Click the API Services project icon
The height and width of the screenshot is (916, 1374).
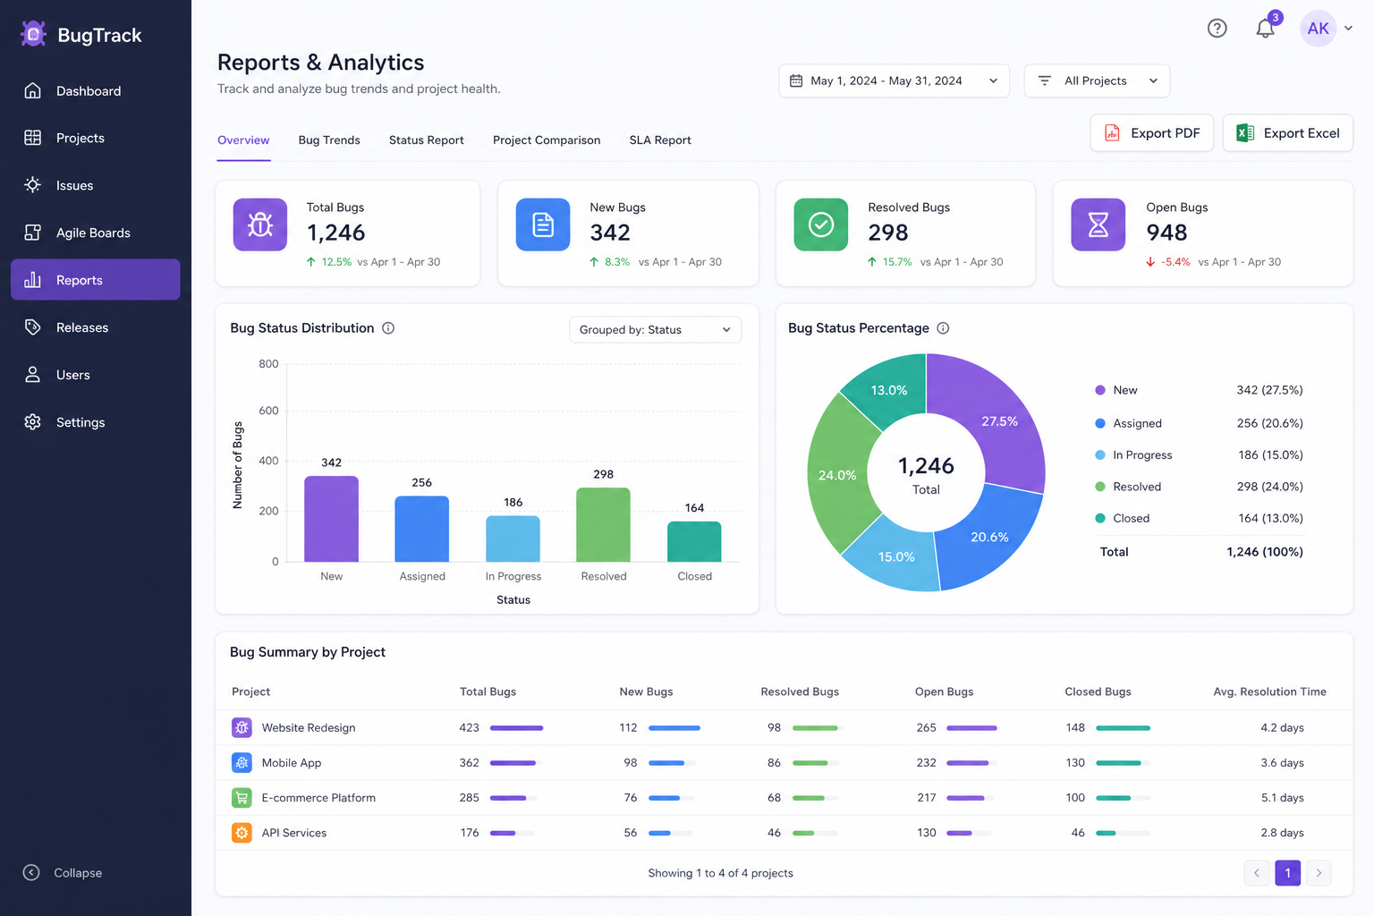click(x=242, y=832)
